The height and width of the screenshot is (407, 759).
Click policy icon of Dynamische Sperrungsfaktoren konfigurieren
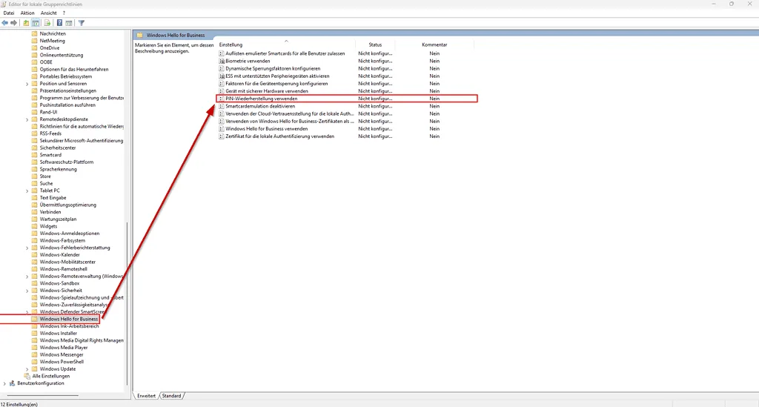[222, 69]
